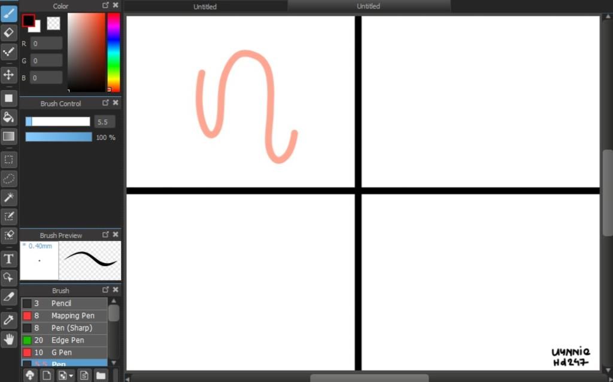Click the canvas horizontal scrollbar thumb
The image size is (613, 382).
click(x=369, y=378)
